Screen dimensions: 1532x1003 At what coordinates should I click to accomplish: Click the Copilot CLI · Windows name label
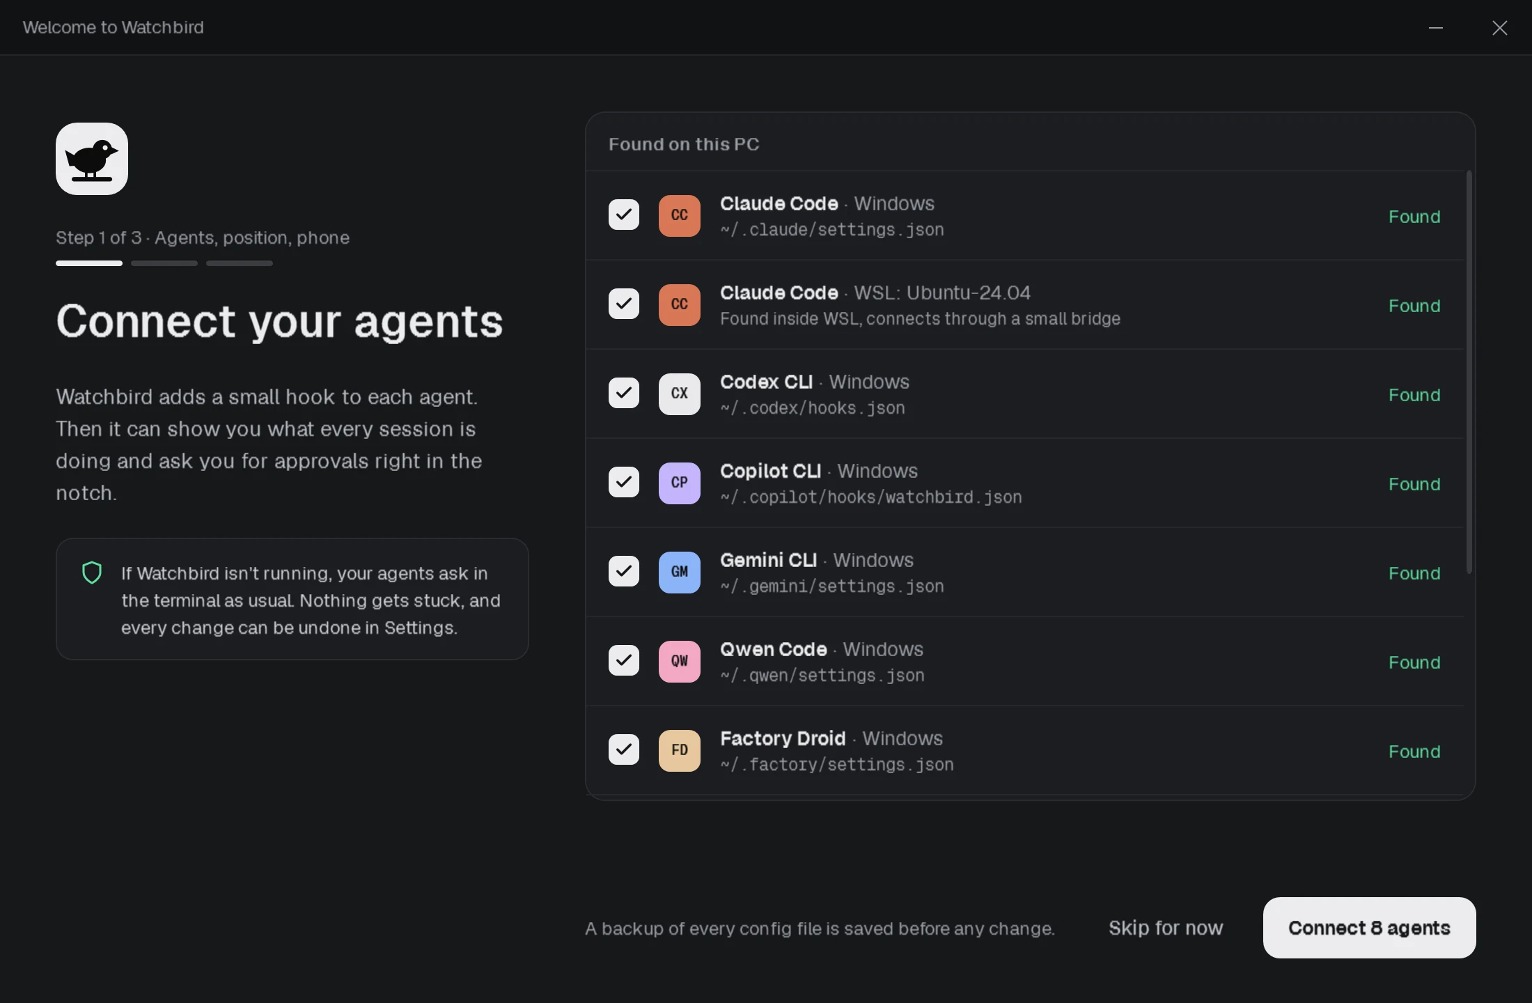(x=819, y=471)
